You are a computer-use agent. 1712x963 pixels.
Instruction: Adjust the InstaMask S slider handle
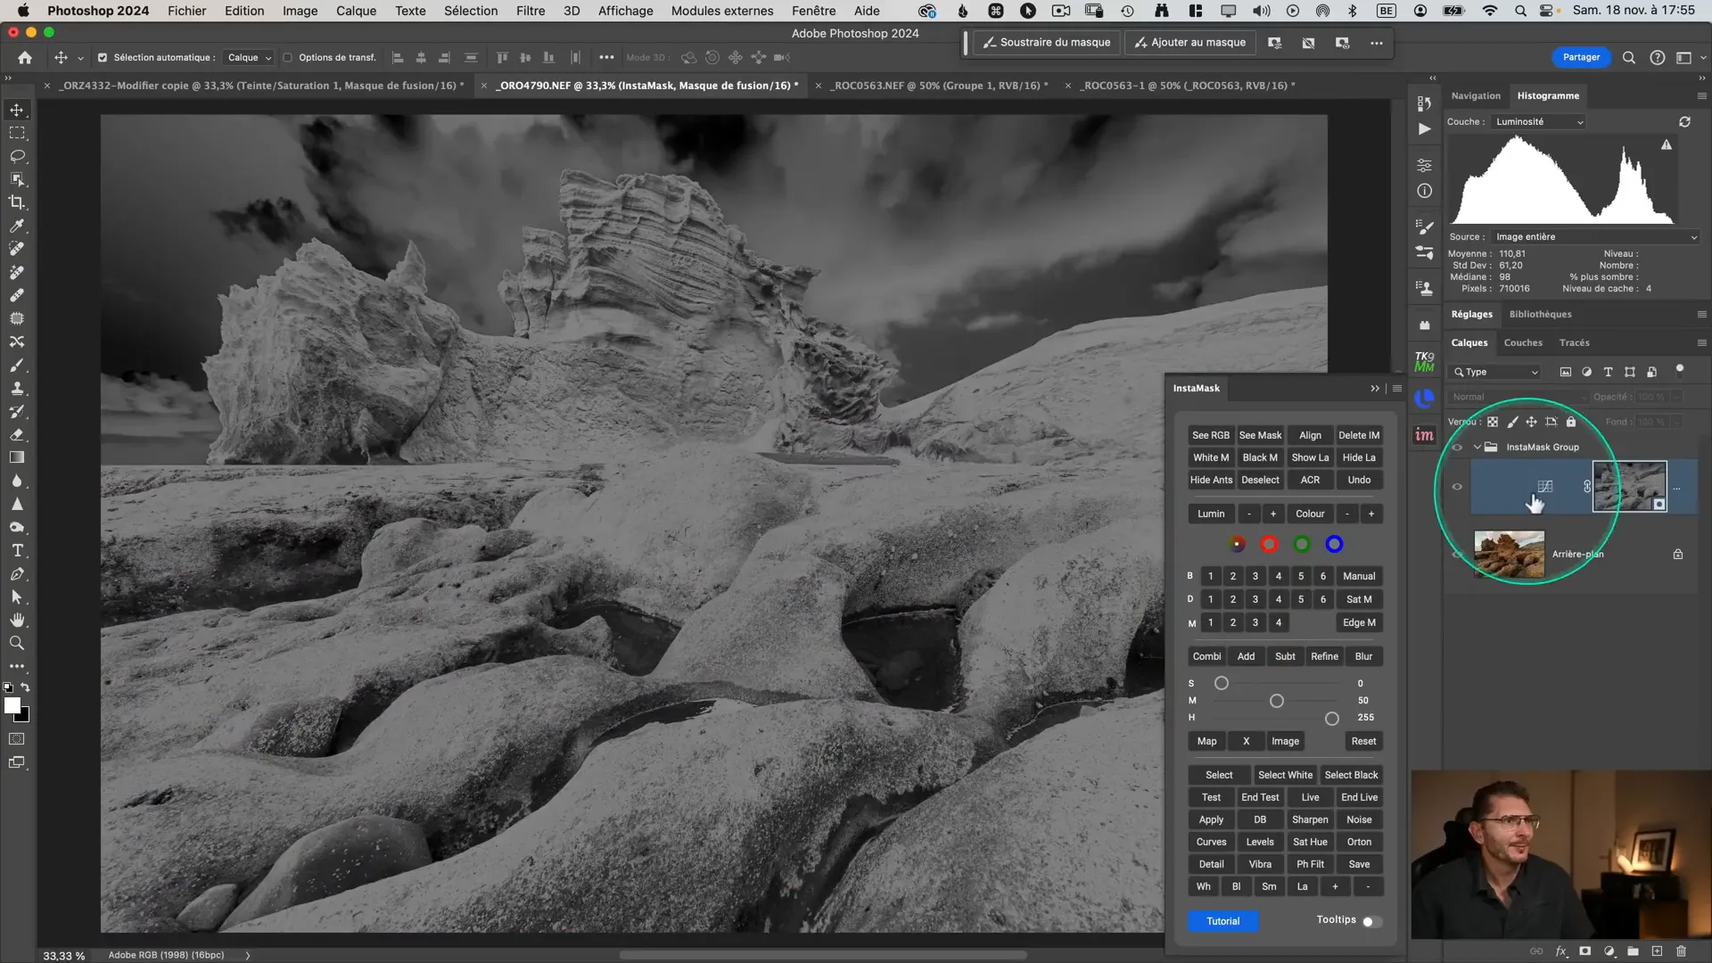[x=1222, y=684]
